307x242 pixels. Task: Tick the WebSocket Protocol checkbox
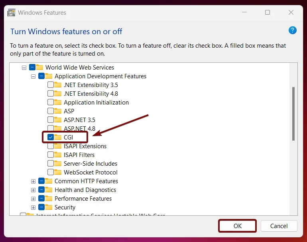(51, 172)
